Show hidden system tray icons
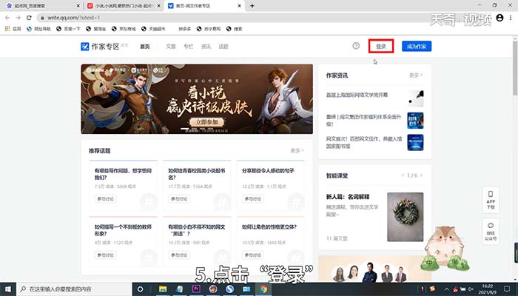 click(x=447, y=289)
